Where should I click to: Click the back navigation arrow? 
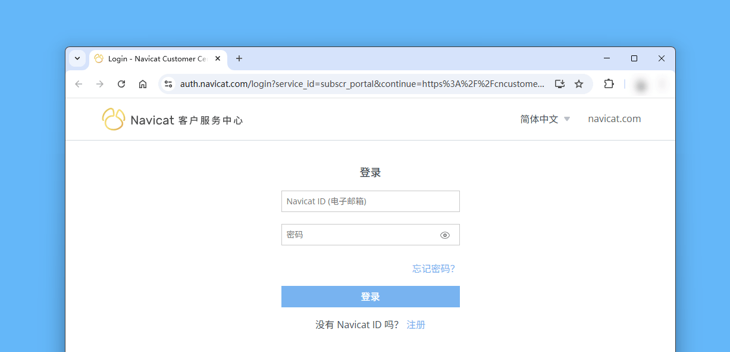pos(79,84)
